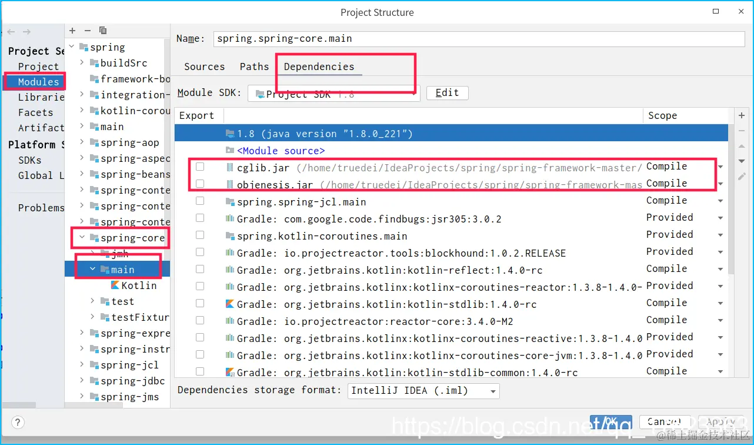The width and height of the screenshot is (754, 445).
Task: Move dependency down with arrow icon
Action: click(742, 161)
